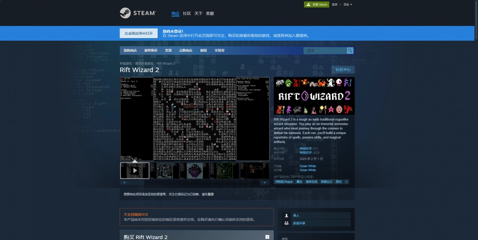Click the search magnifier icon
The image size is (478, 240).
pyautogui.click(x=350, y=51)
